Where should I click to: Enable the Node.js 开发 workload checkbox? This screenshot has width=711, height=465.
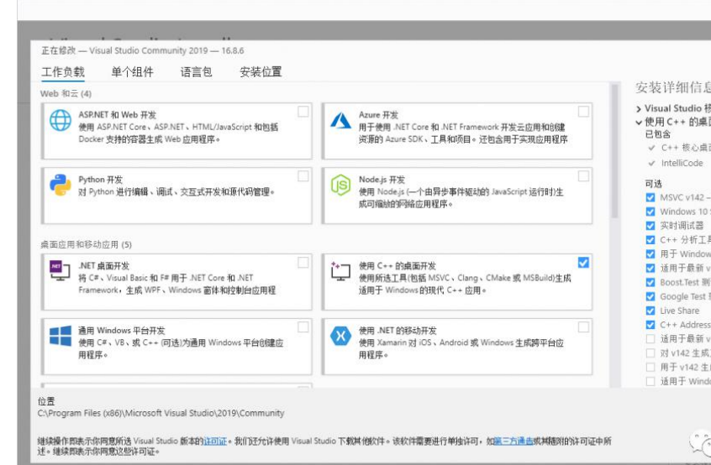[583, 176]
